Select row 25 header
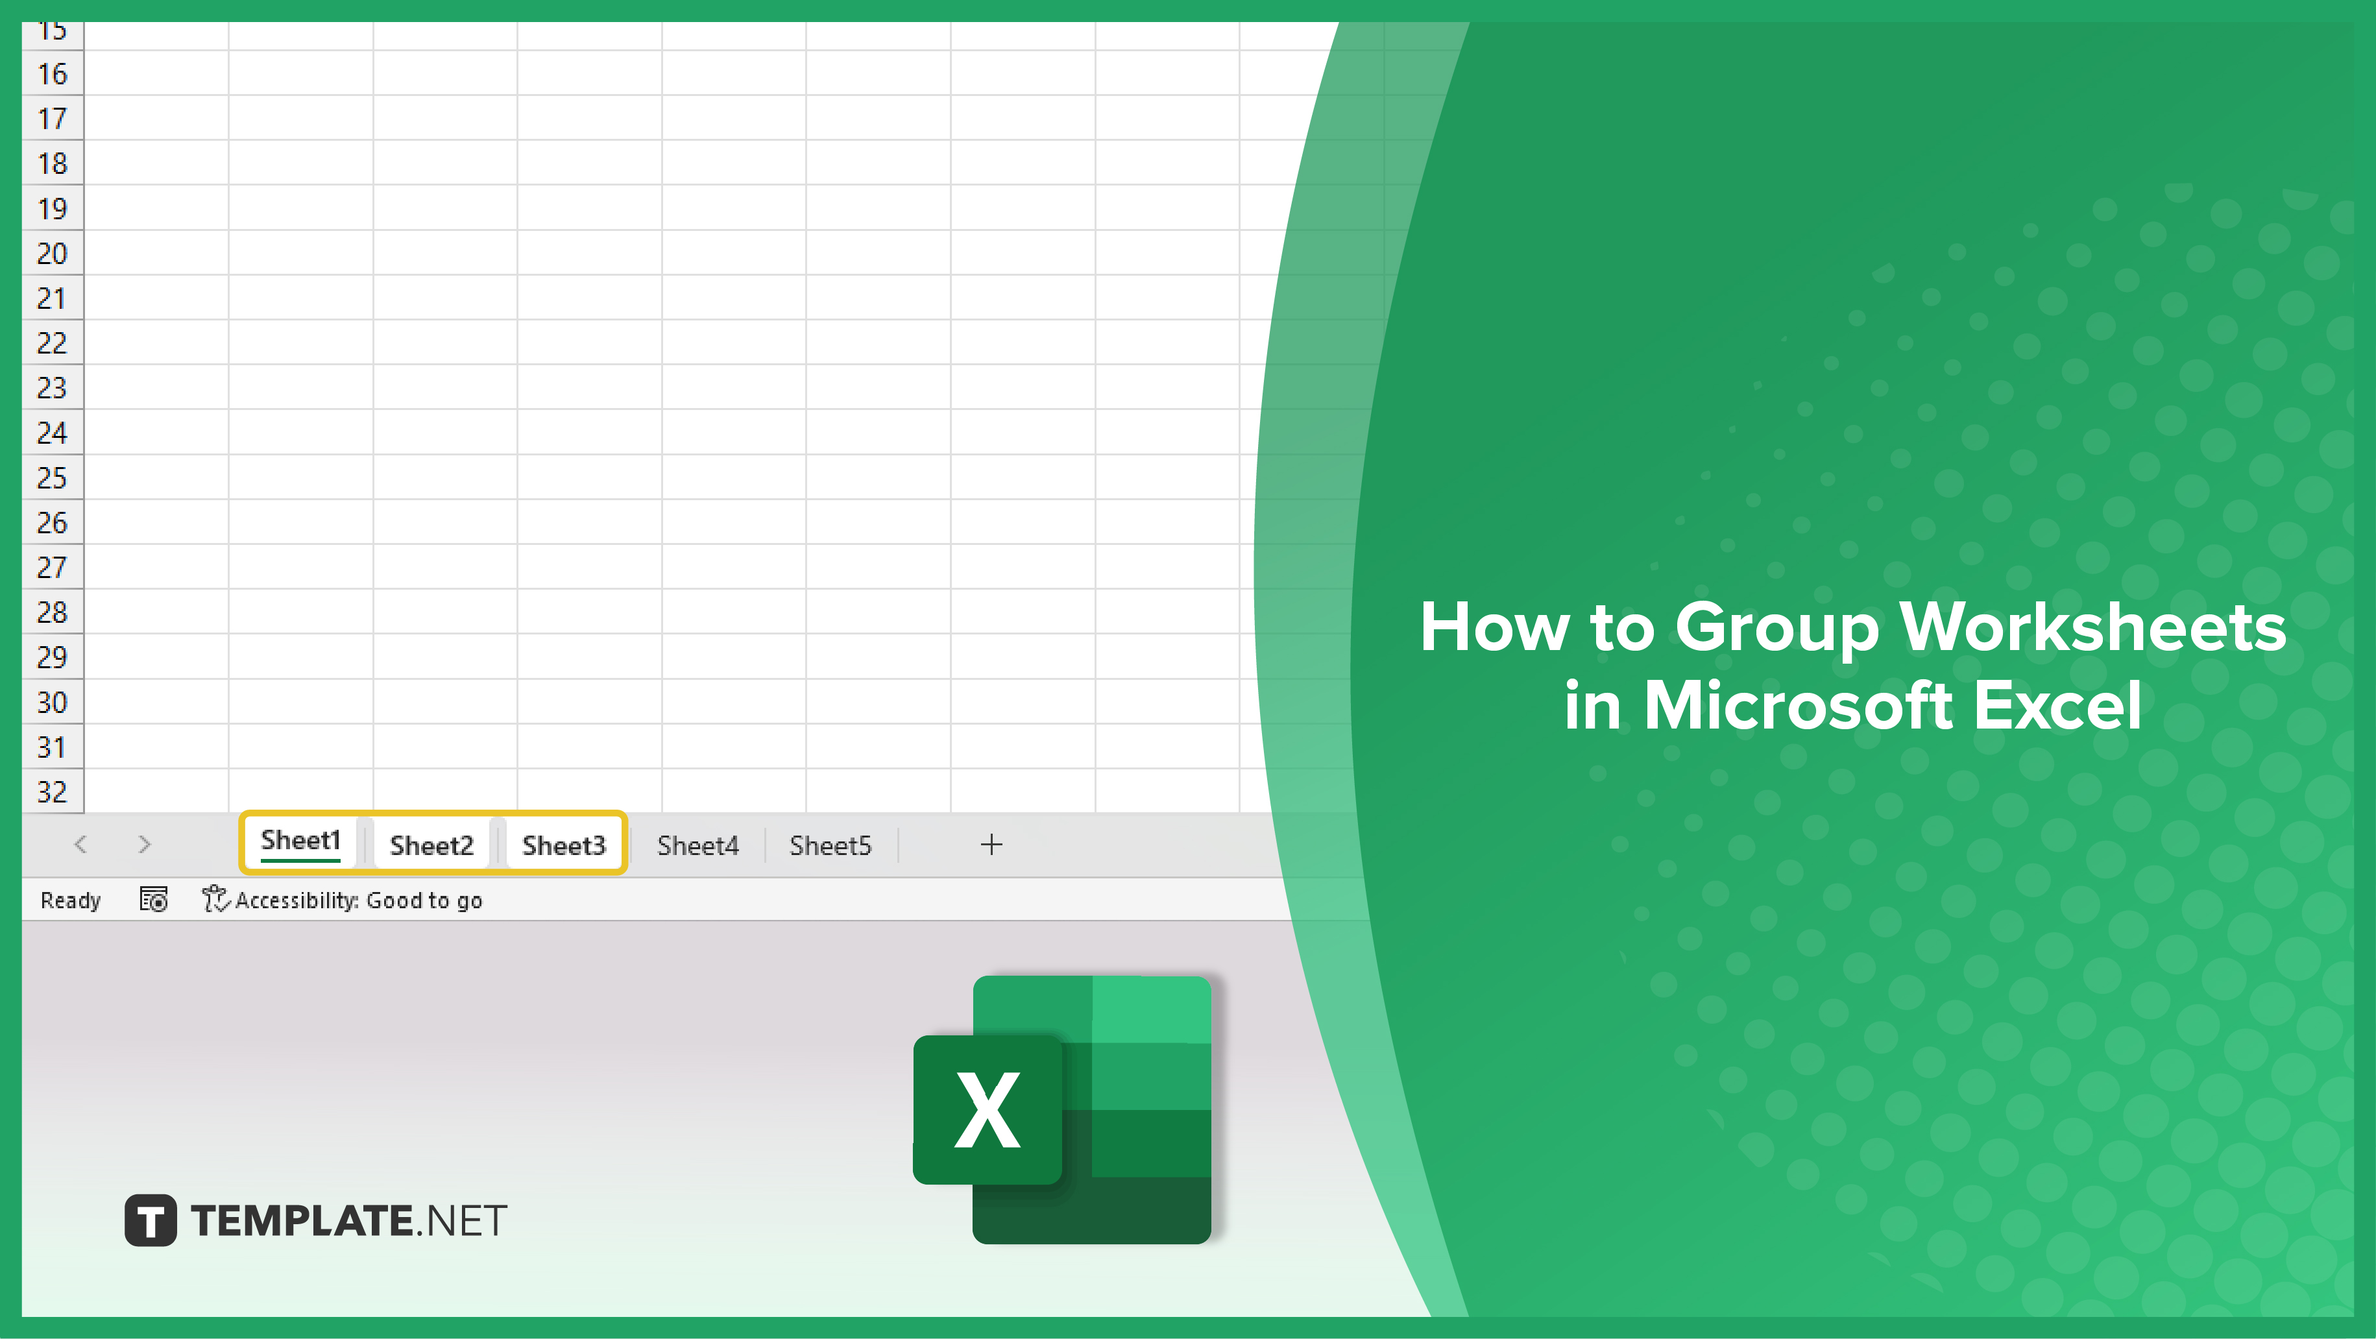2376x1339 pixels. coord(53,477)
